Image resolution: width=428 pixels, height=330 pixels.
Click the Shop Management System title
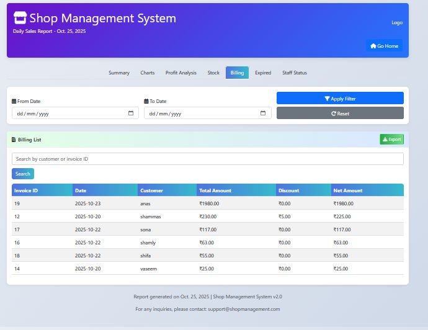point(102,18)
